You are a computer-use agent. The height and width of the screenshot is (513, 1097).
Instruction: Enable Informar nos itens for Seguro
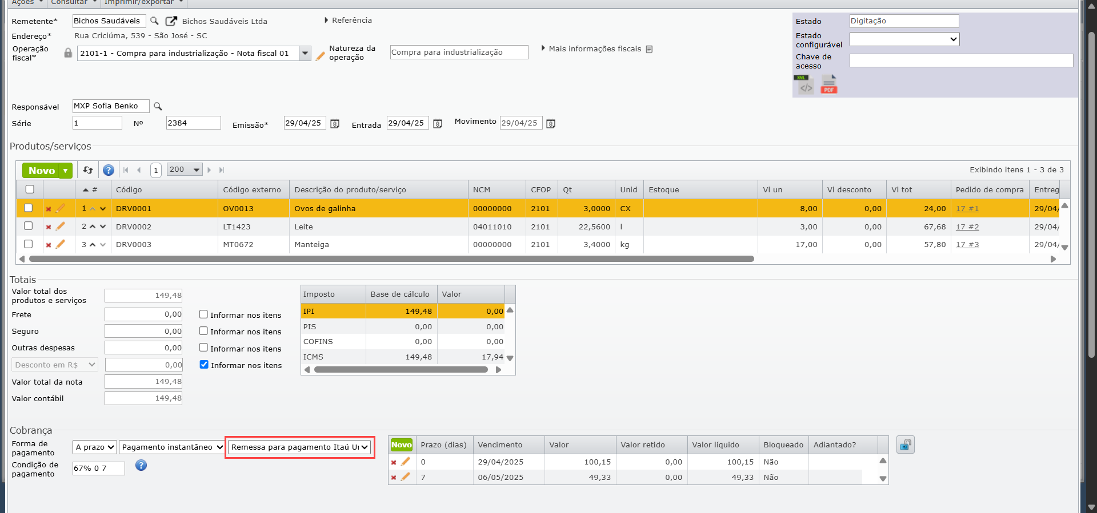pyautogui.click(x=203, y=331)
